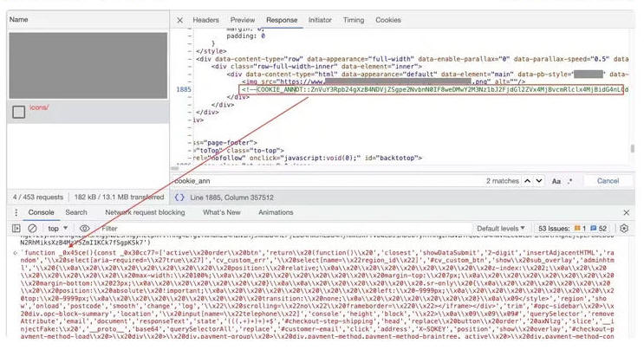
Task: Click the pretty print braces icon
Action: pos(179,198)
